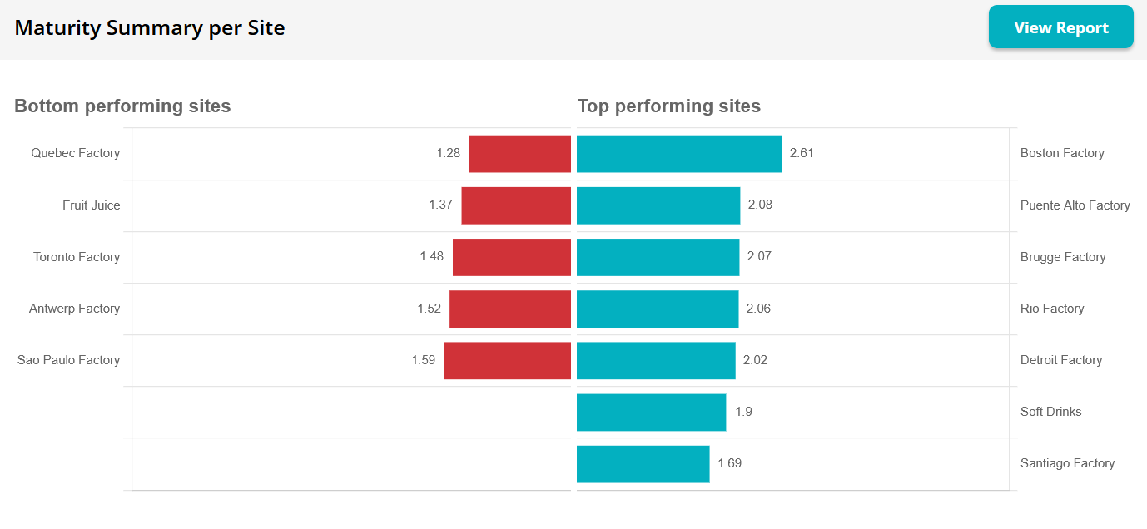Viewport: 1147px width, 529px height.
Task: Click the teal Detroit Factory bar
Action: pyautogui.click(x=656, y=360)
